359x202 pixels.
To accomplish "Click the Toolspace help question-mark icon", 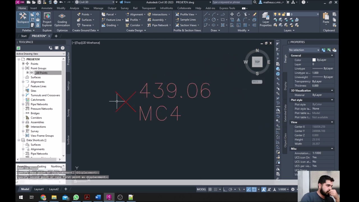I will pos(63,48).
